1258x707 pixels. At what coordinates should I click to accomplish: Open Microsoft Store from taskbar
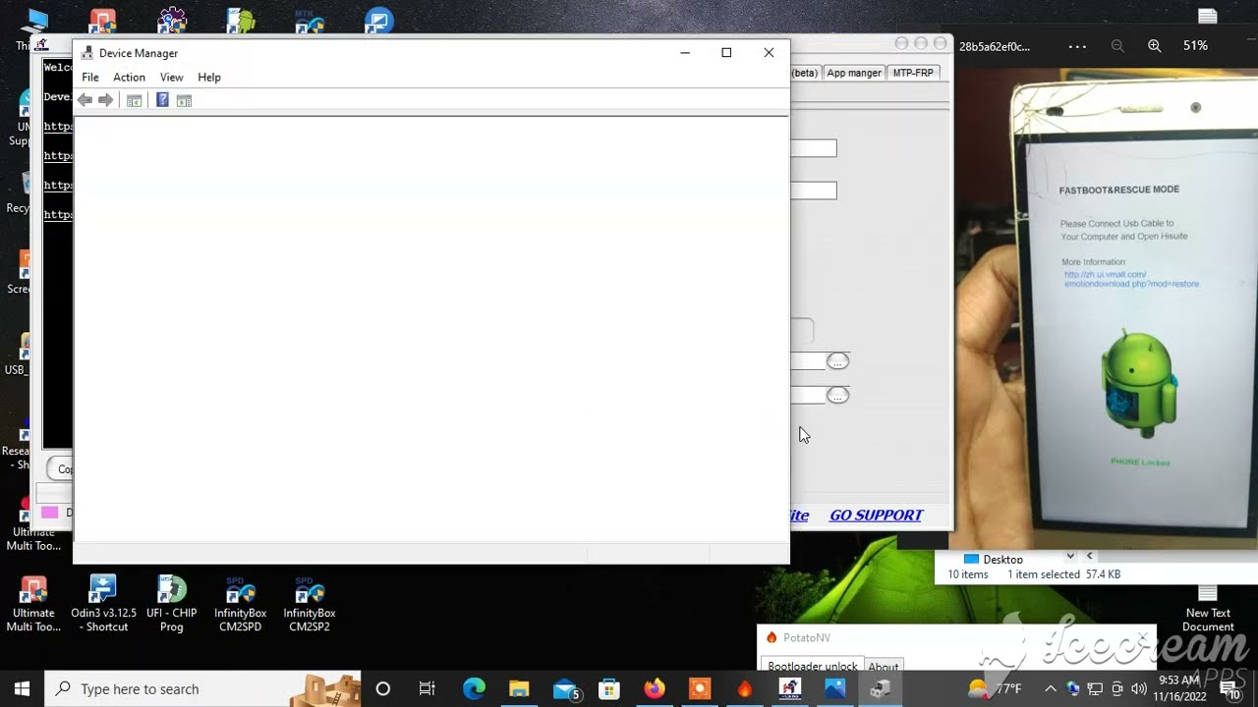tap(609, 689)
